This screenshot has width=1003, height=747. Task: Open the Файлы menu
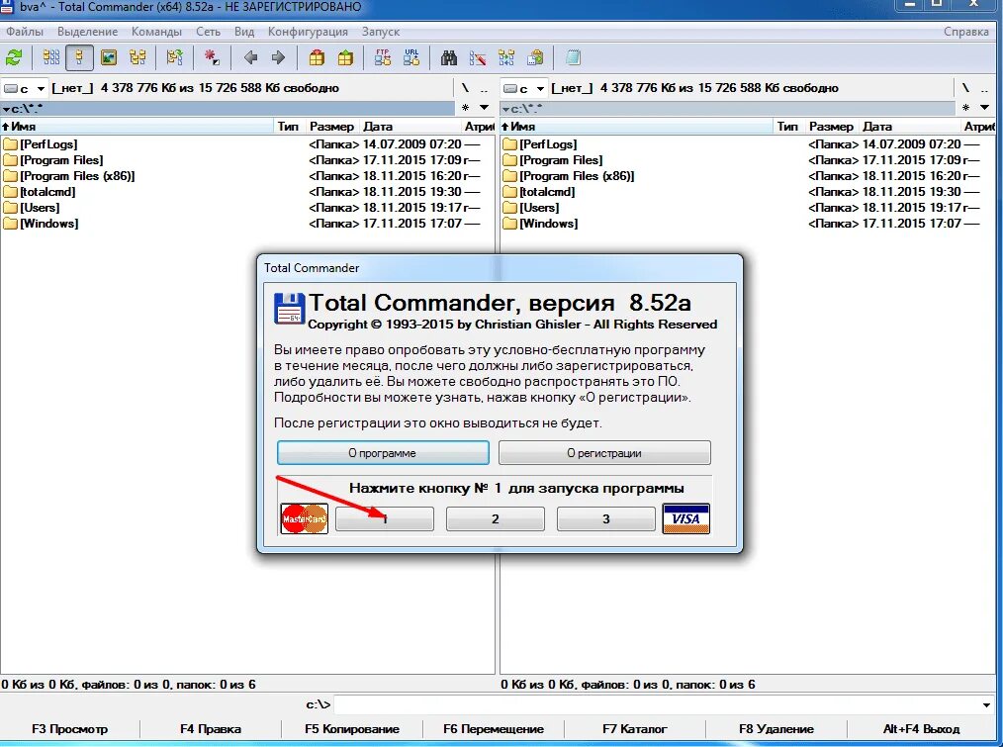click(x=25, y=32)
